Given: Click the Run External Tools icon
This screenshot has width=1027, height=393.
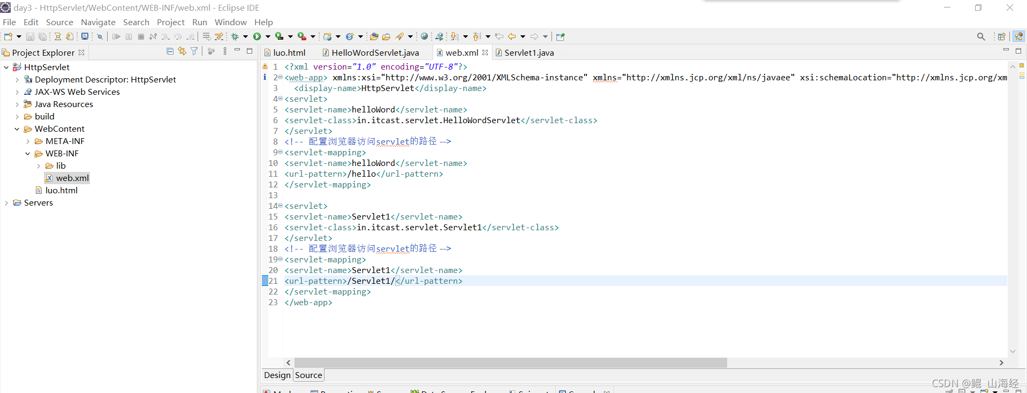Looking at the screenshot, I should (302, 36).
